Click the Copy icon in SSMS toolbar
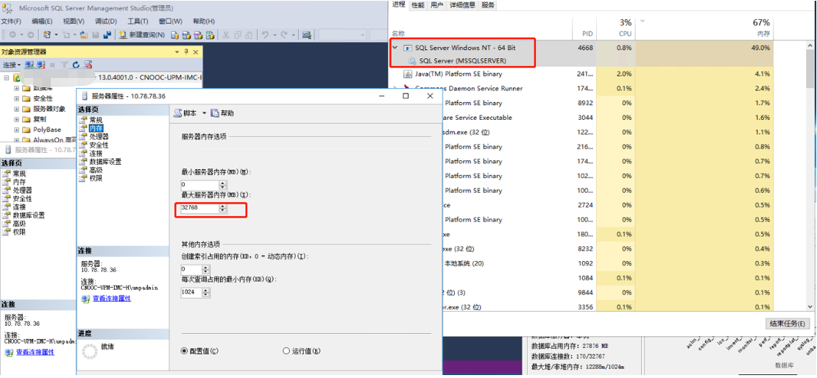Viewport: 817px width, 378px height. 237,35
